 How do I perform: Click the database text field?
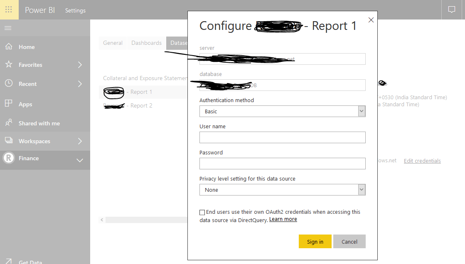pyautogui.click(x=282, y=85)
